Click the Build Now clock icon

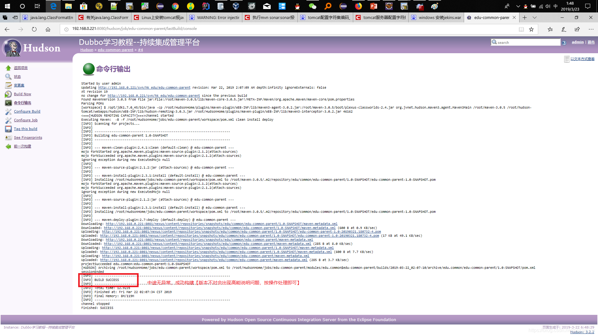click(x=8, y=94)
